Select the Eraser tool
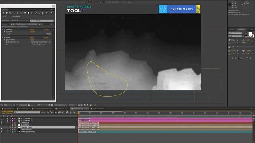255x143 pixels. (43, 13)
